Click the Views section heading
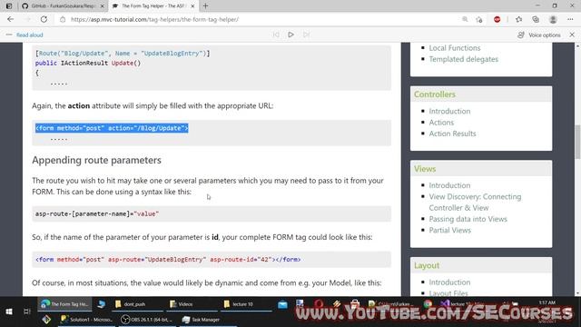This screenshot has width=581, height=327. (x=425, y=169)
